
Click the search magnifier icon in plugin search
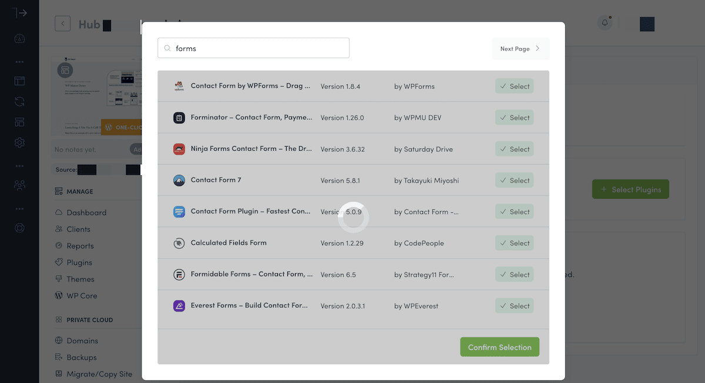[x=167, y=49]
